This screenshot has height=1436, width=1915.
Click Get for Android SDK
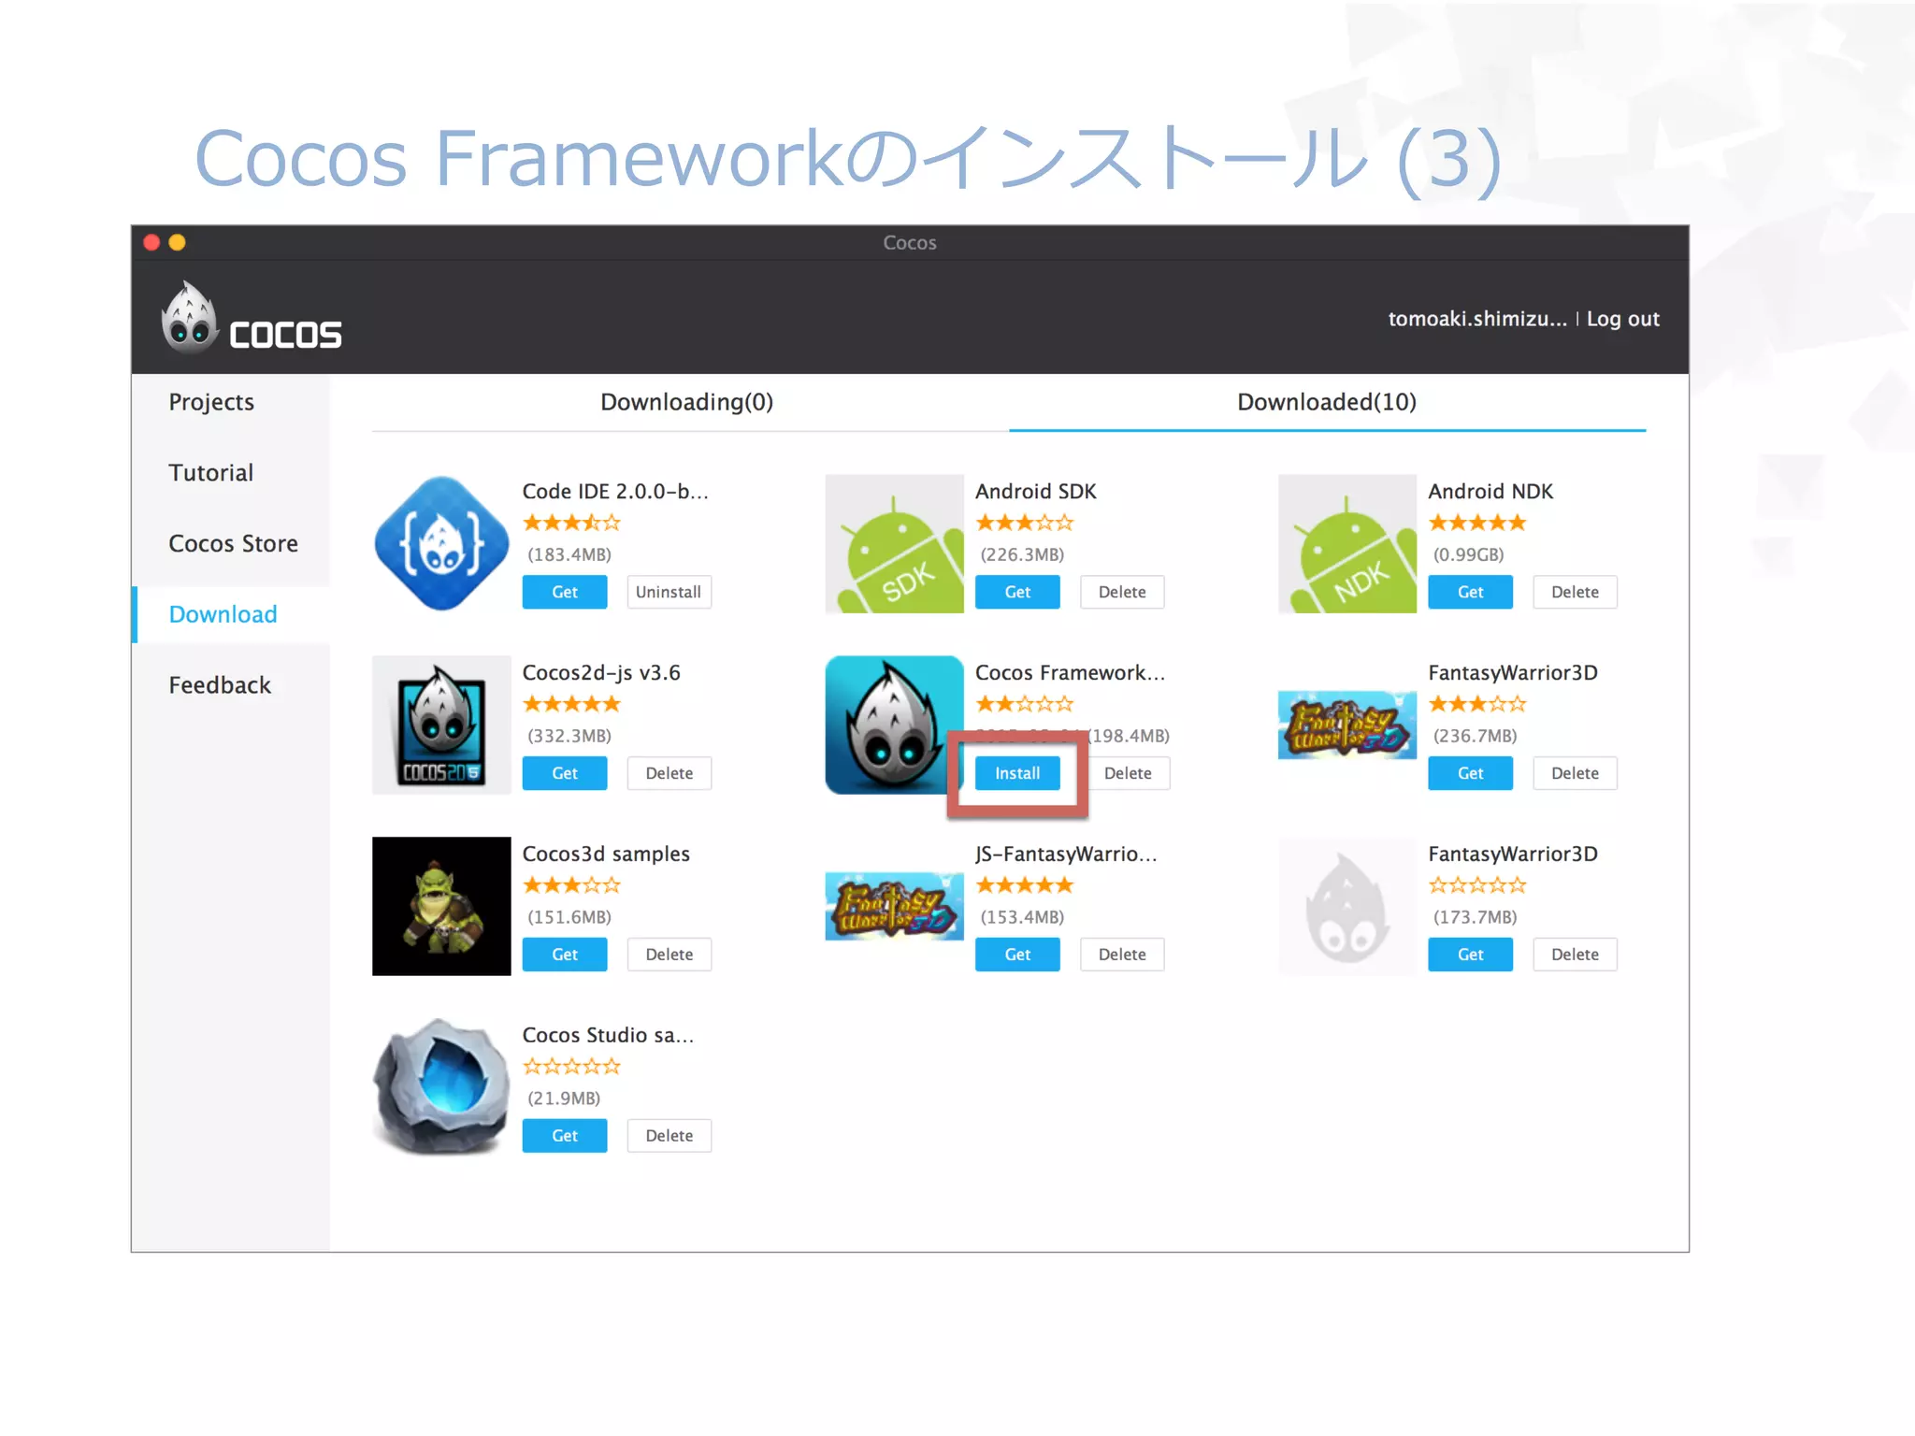click(x=1017, y=592)
